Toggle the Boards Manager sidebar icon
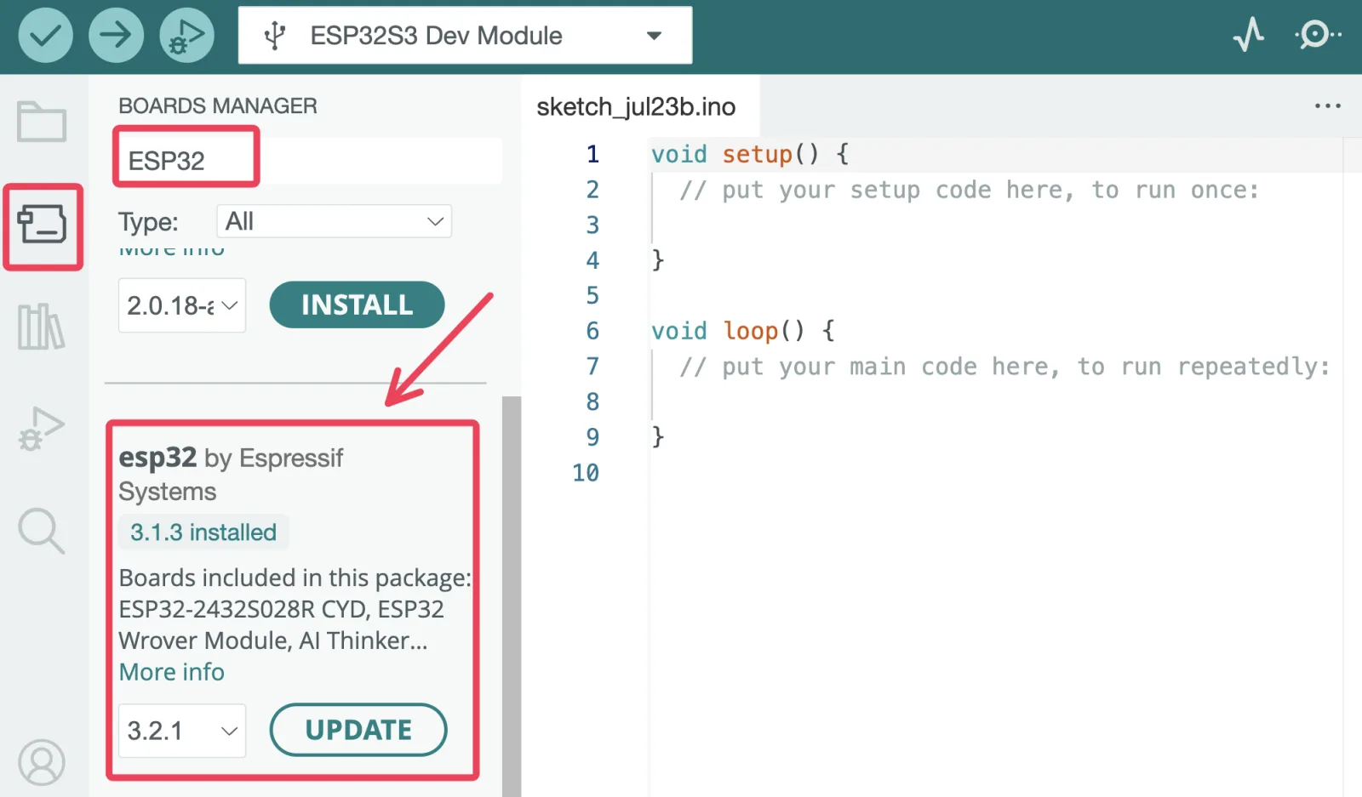This screenshot has width=1362, height=797. pos(42,225)
